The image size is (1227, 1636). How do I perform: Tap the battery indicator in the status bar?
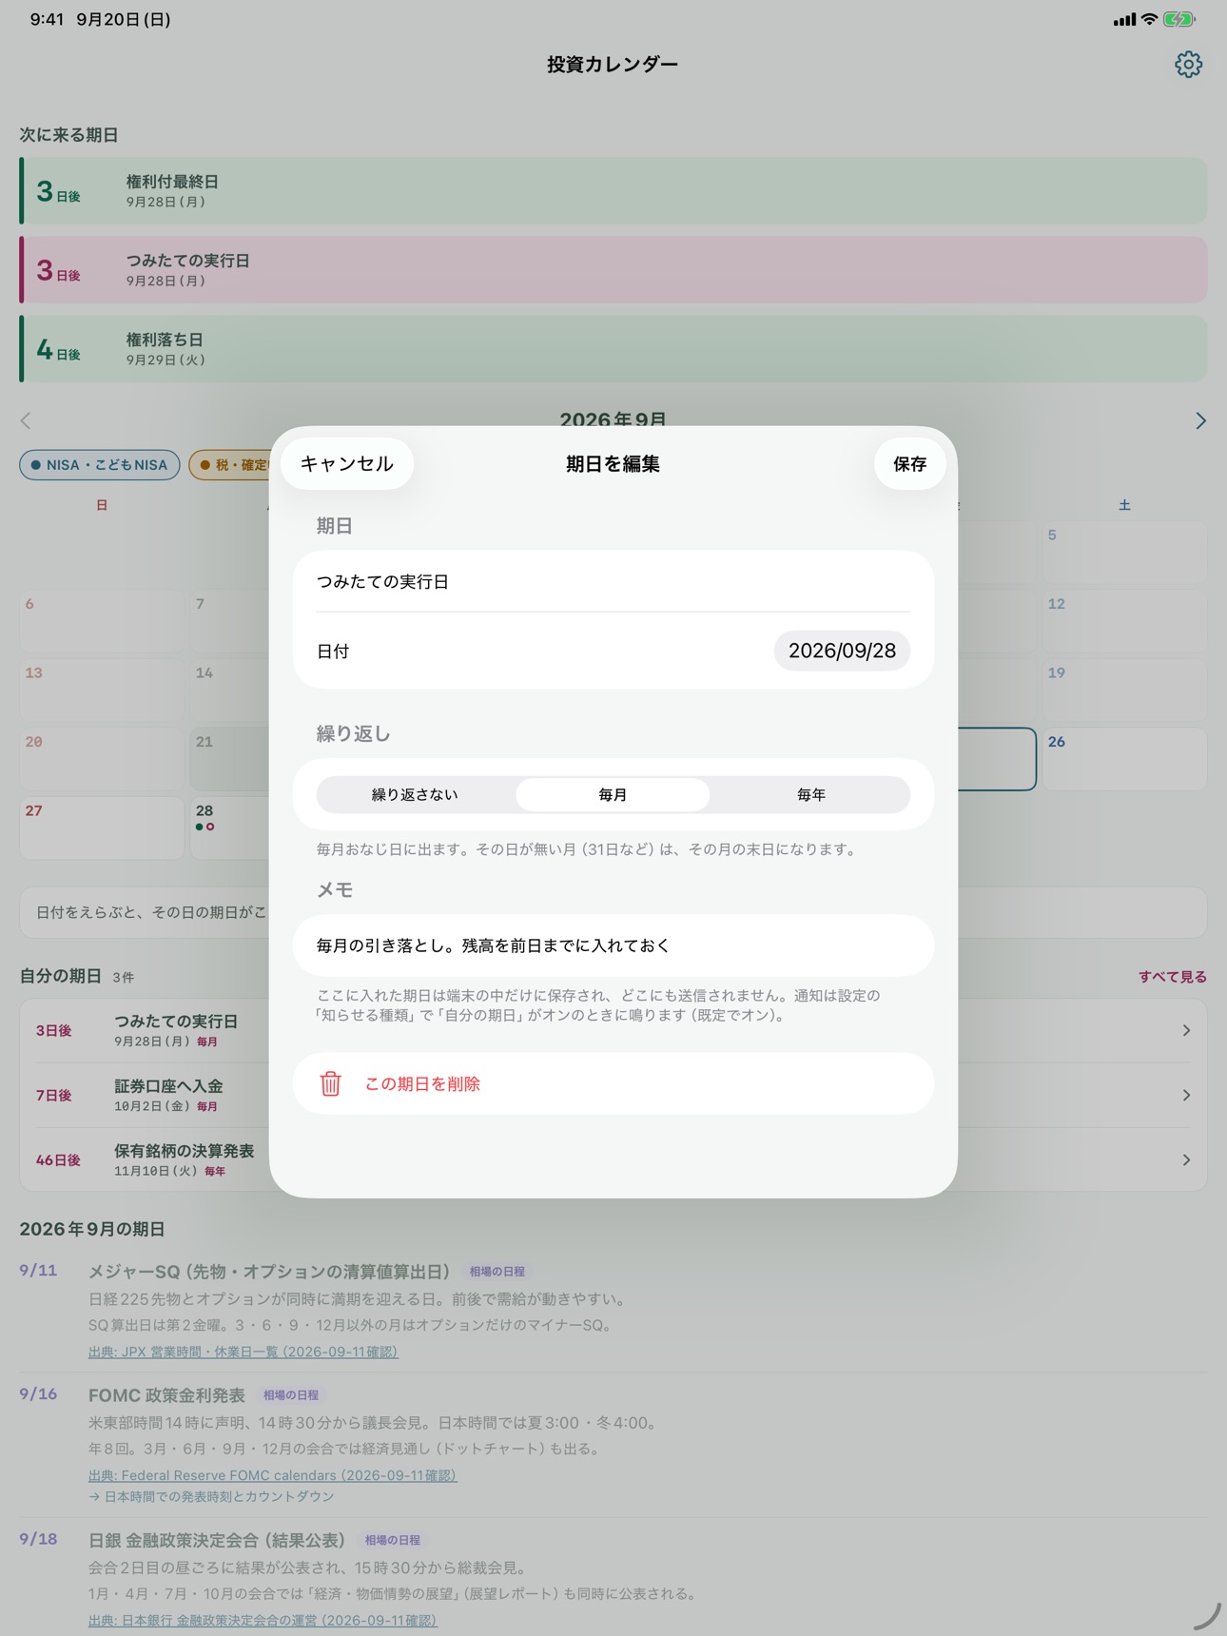[1179, 19]
